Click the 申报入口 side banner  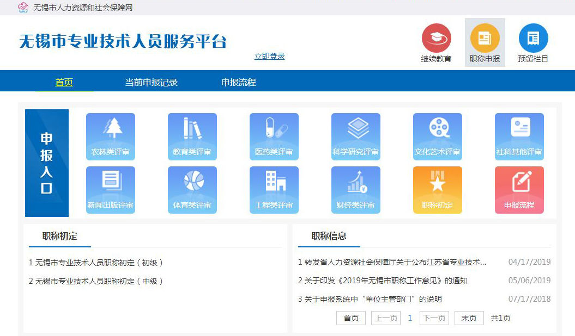(x=46, y=163)
